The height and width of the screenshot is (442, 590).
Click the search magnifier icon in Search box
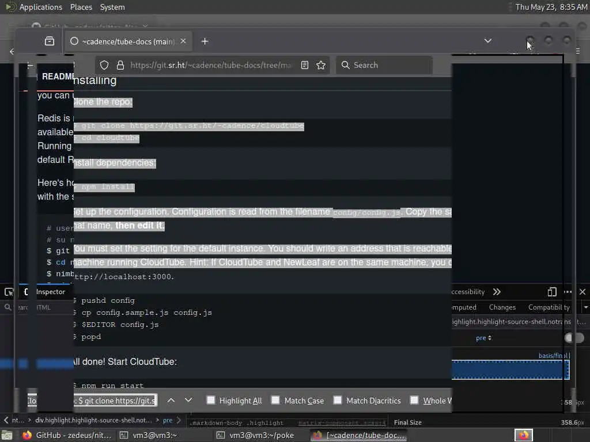[345, 65]
